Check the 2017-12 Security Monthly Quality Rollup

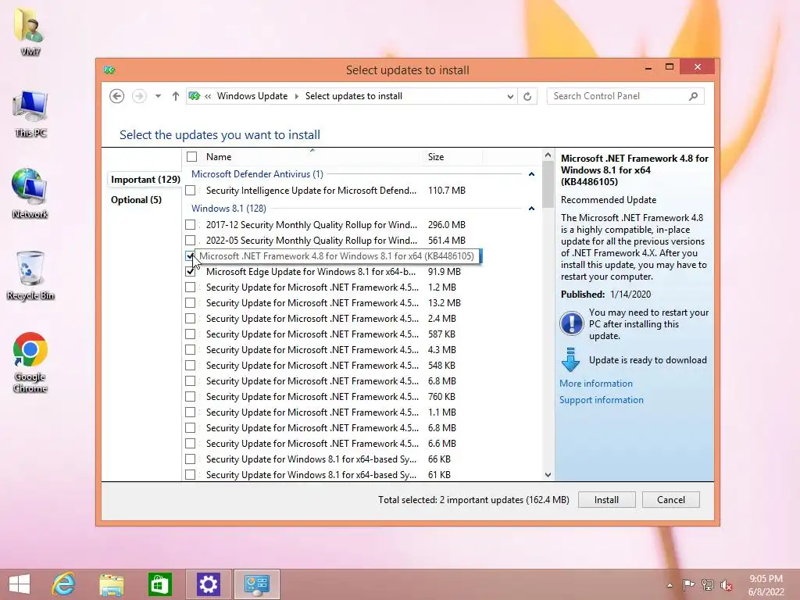pos(191,224)
